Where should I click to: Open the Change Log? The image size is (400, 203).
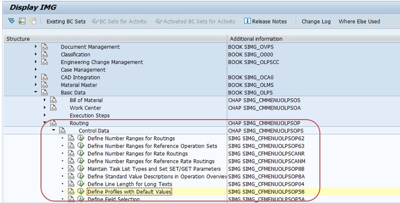pos(316,21)
